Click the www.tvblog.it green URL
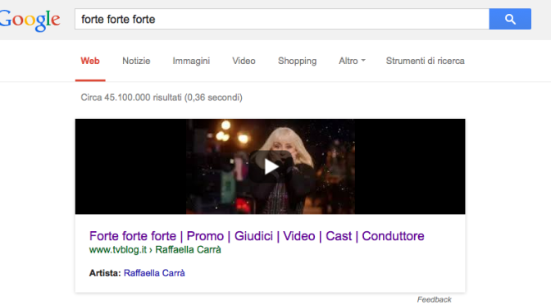This screenshot has height=305, width=551. pyautogui.click(x=118, y=250)
